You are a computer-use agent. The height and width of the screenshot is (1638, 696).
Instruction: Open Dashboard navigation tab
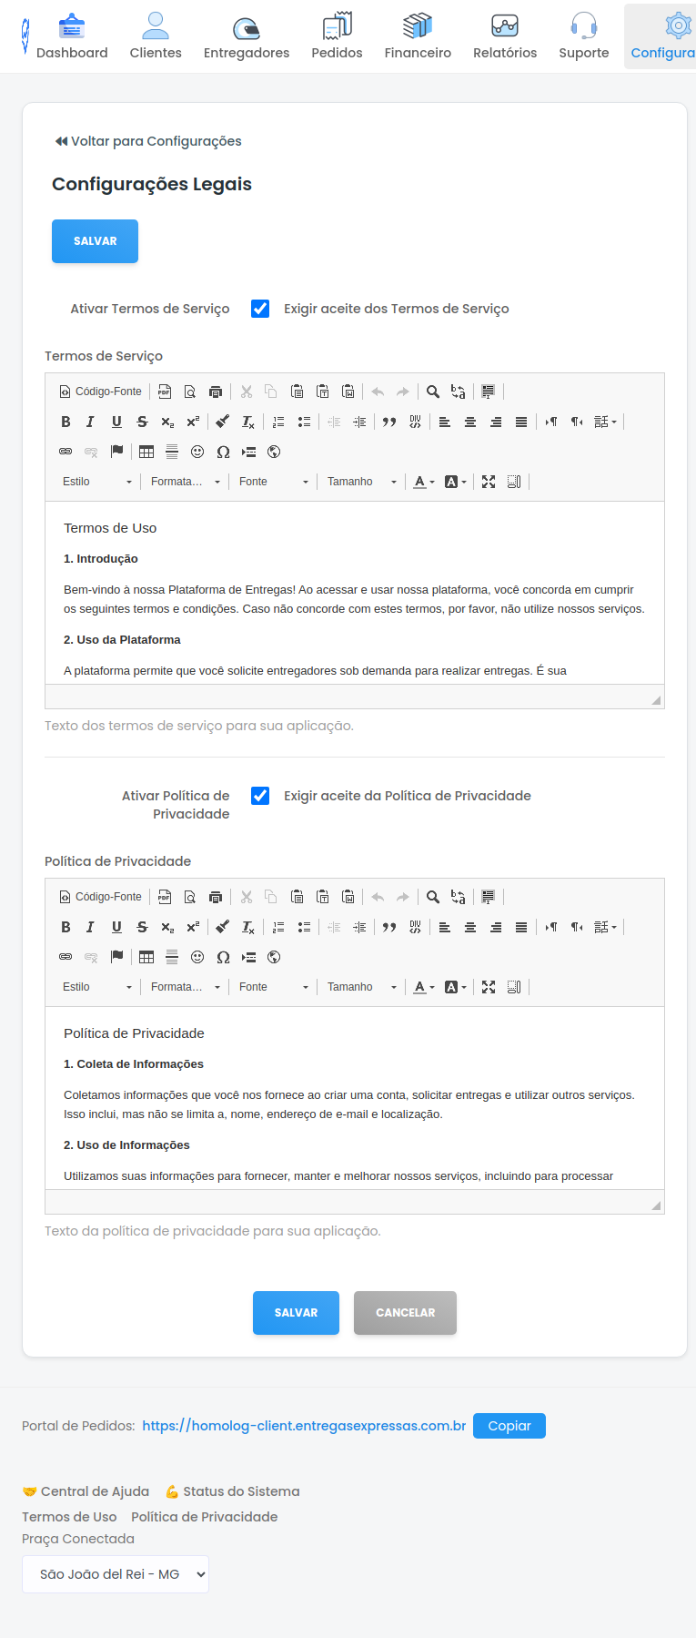[72, 37]
